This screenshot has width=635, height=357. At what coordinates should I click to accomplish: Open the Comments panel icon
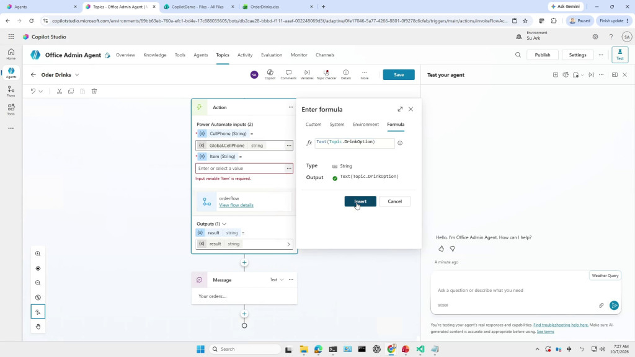point(288,74)
